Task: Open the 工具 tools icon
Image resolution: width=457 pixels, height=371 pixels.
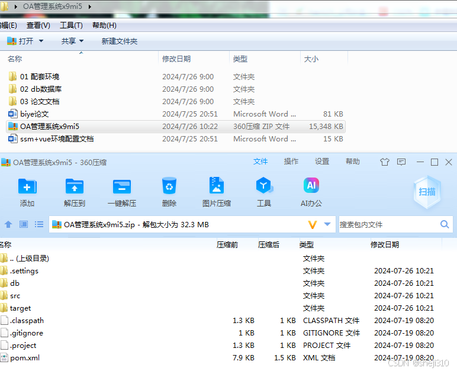Action: [264, 185]
